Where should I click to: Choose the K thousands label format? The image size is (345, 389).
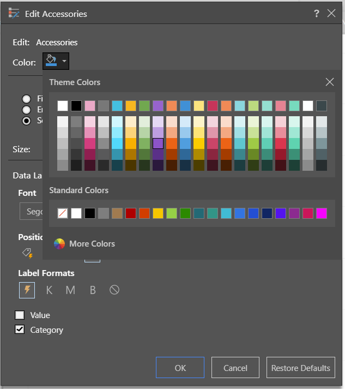(x=49, y=290)
